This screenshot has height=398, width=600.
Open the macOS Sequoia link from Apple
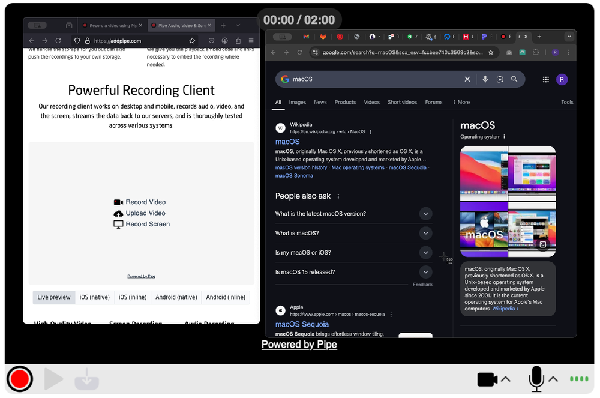point(302,324)
